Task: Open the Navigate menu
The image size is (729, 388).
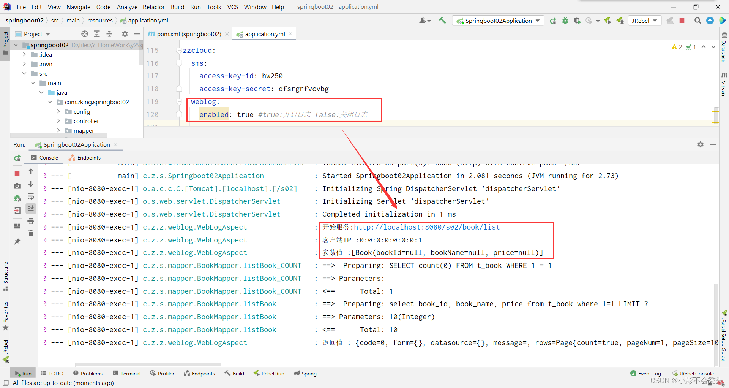Action: point(78,7)
